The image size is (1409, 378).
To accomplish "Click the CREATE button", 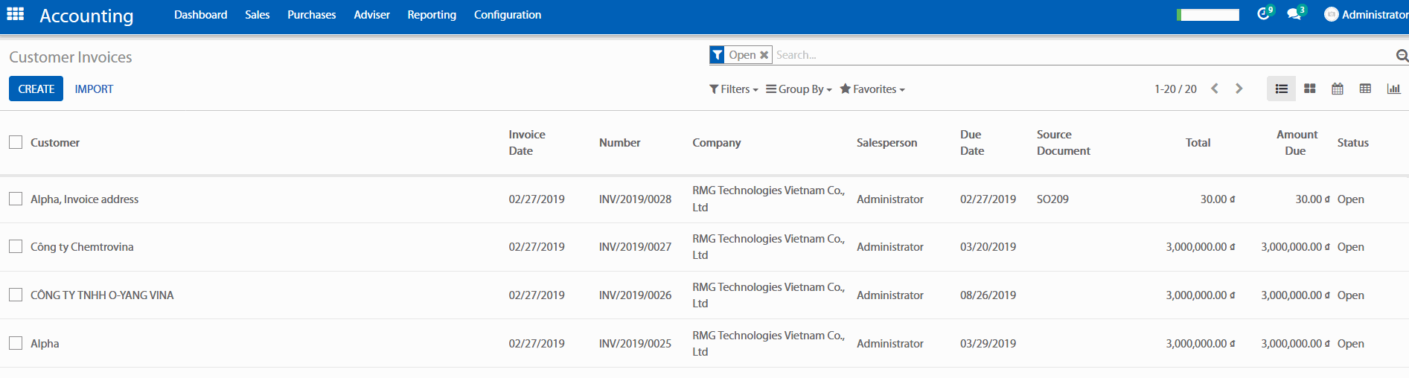I will [36, 89].
